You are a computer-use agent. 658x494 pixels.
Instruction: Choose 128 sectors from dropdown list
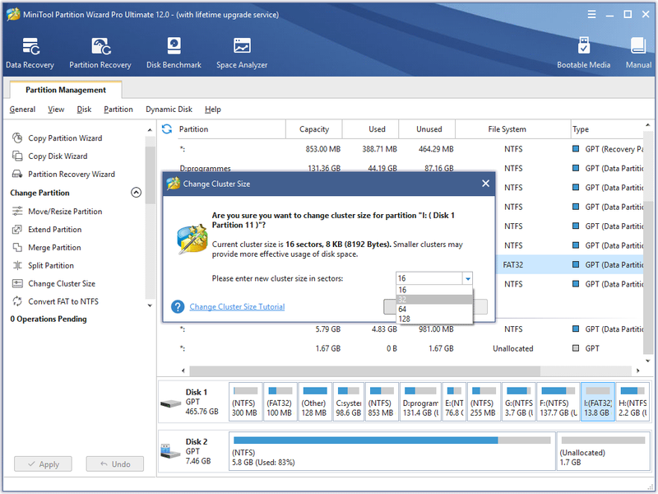click(434, 319)
